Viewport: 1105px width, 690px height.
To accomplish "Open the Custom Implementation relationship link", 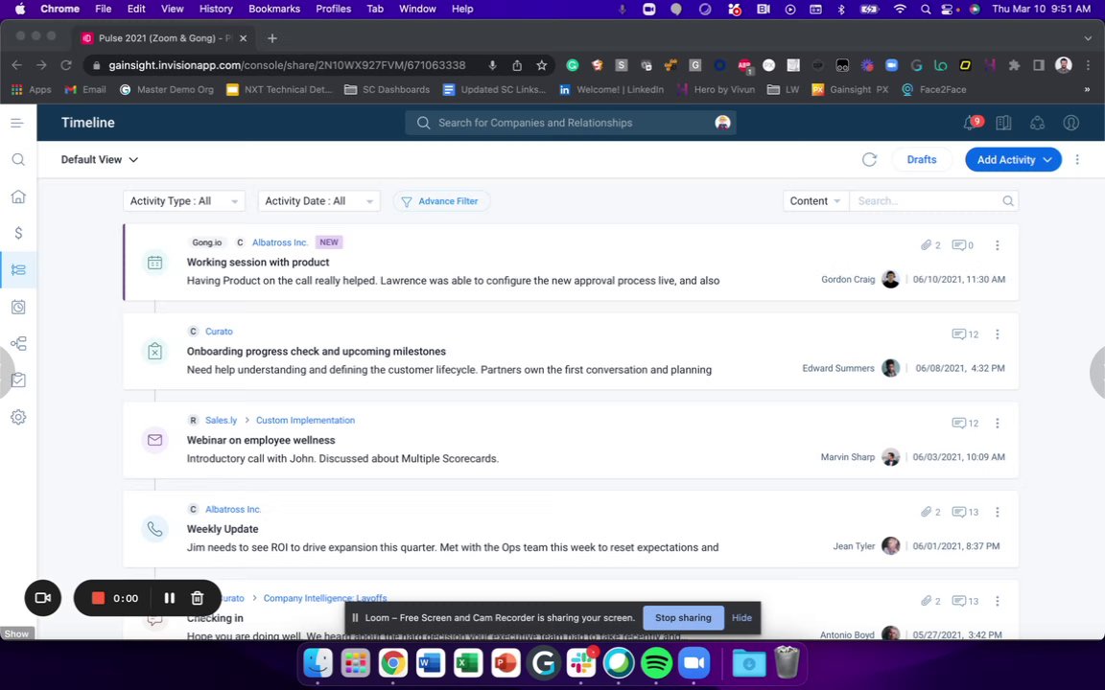I will tap(305, 421).
